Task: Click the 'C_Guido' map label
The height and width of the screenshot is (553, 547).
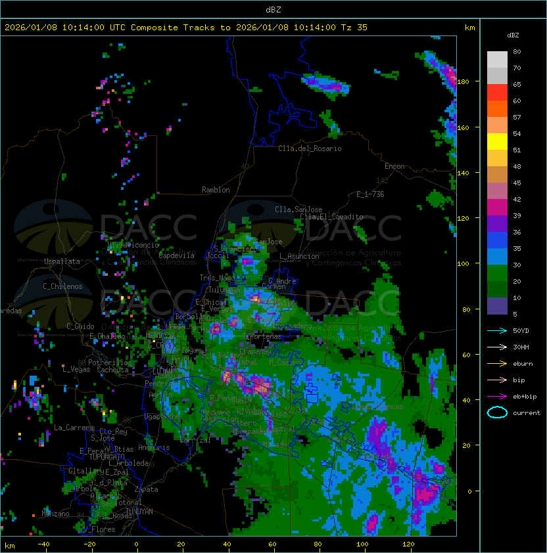Action: (80, 326)
